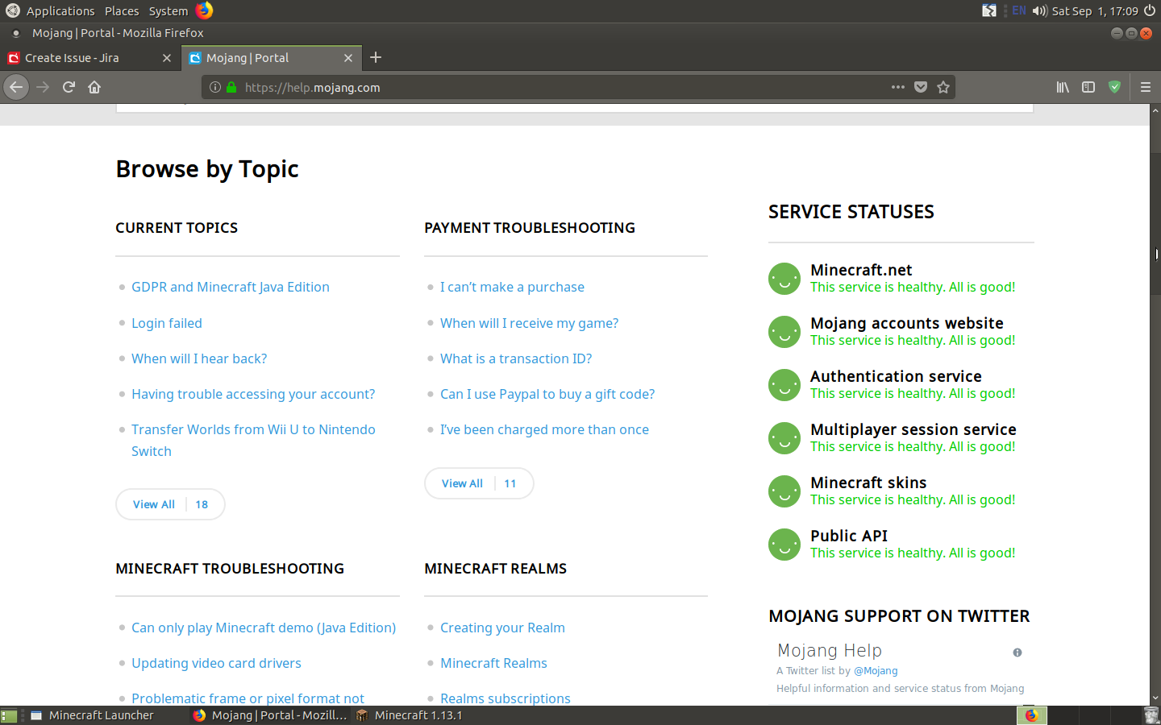
Task: Open Updating video card drivers
Action: tap(216, 663)
